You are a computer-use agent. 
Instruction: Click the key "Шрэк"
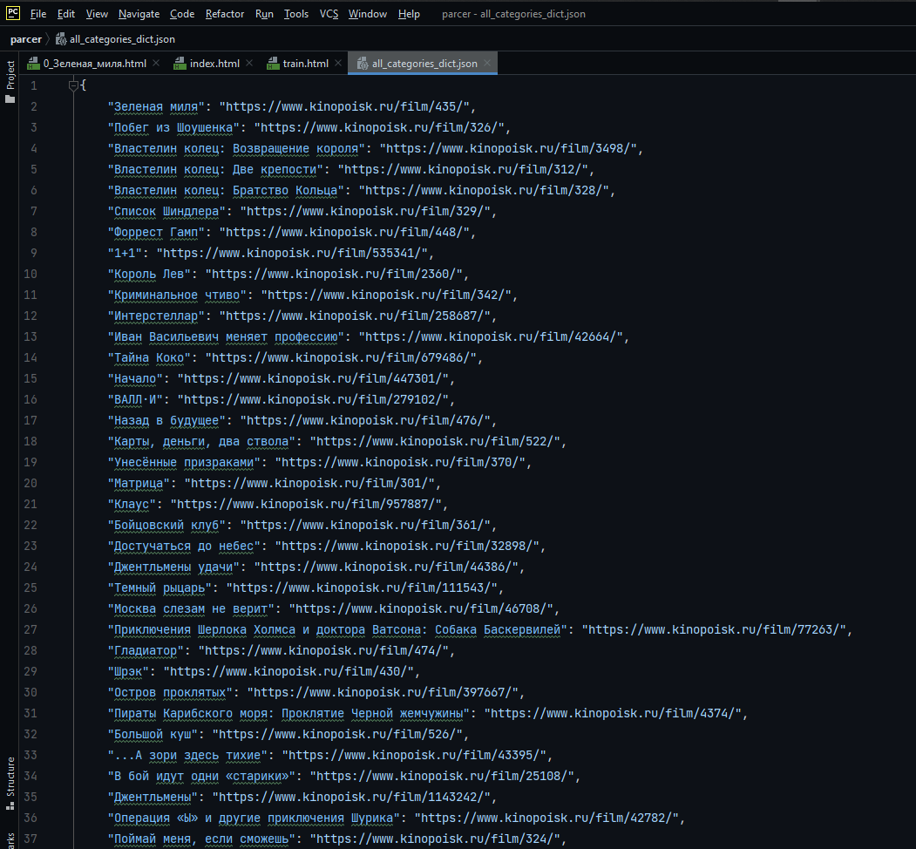coord(128,672)
